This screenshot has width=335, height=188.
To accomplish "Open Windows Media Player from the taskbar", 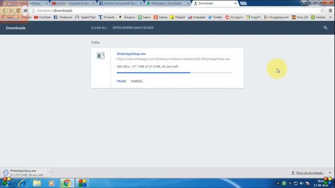I will (51, 183).
